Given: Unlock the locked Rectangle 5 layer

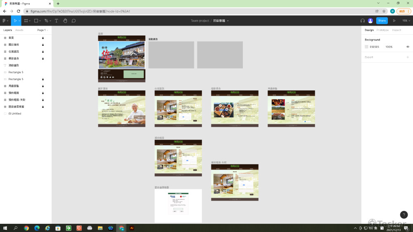Looking at the screenshot, I should [x=43, y=79].
